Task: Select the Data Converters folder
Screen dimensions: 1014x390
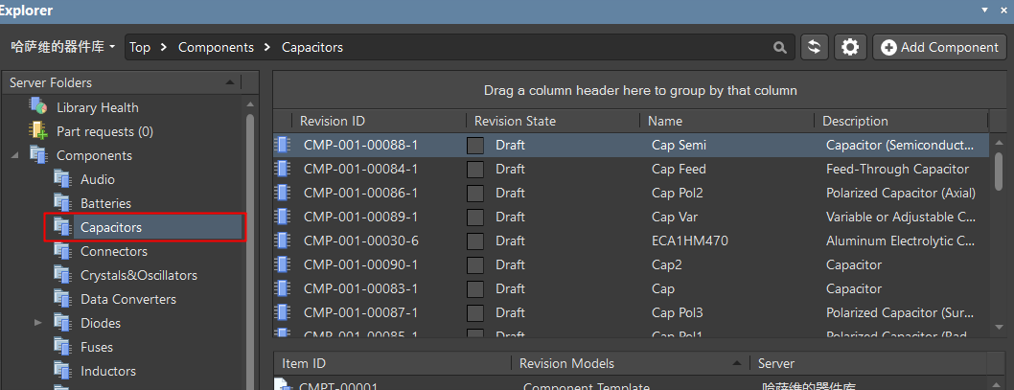Action: click(128, 299)
